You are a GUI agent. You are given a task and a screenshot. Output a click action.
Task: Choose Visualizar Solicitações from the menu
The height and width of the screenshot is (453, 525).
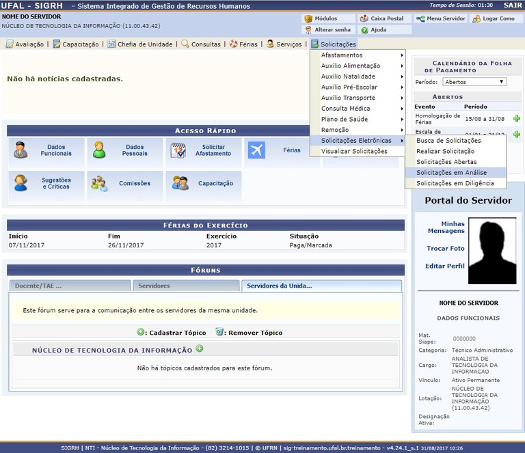(x=354, y=151)
